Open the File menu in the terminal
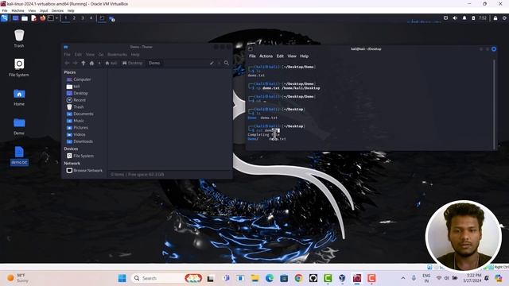 252,56
